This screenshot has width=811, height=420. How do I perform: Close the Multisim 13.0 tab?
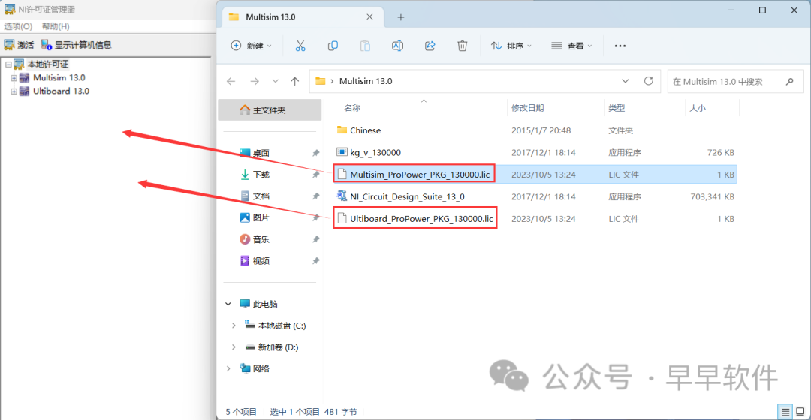click(369, 17)
